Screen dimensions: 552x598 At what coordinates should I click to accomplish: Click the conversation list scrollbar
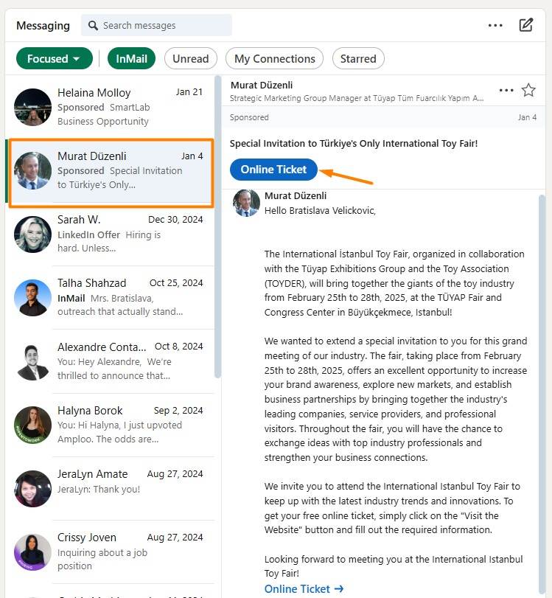click(217, 227)
